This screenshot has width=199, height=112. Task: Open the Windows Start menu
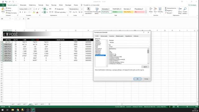[2, 110]
